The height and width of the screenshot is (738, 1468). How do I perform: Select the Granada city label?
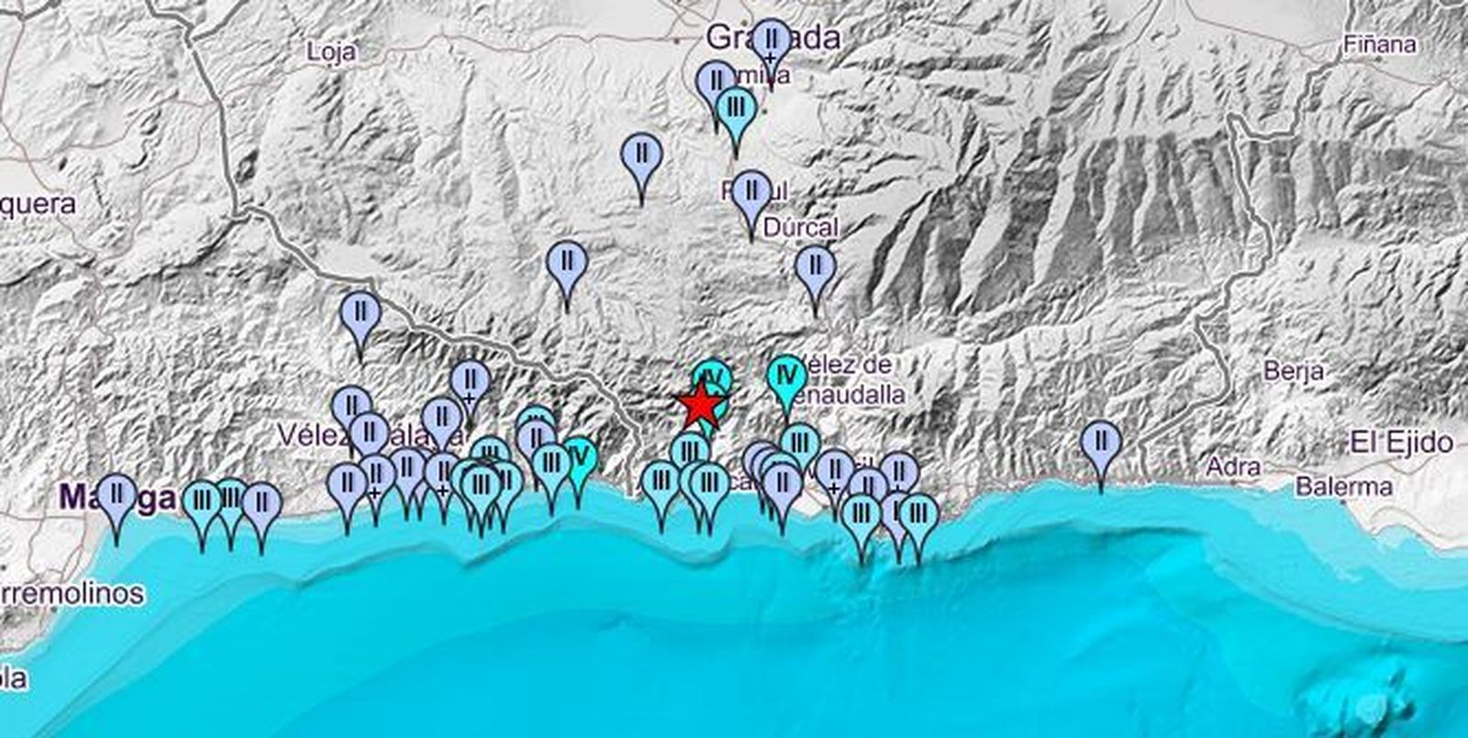(773, 37)
